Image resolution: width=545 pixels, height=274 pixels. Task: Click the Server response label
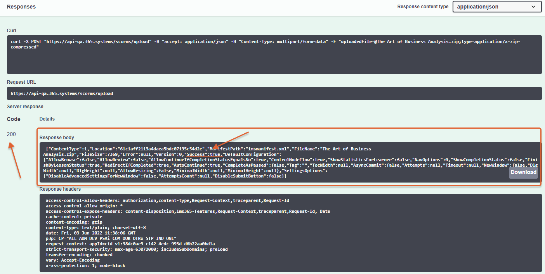25,107
